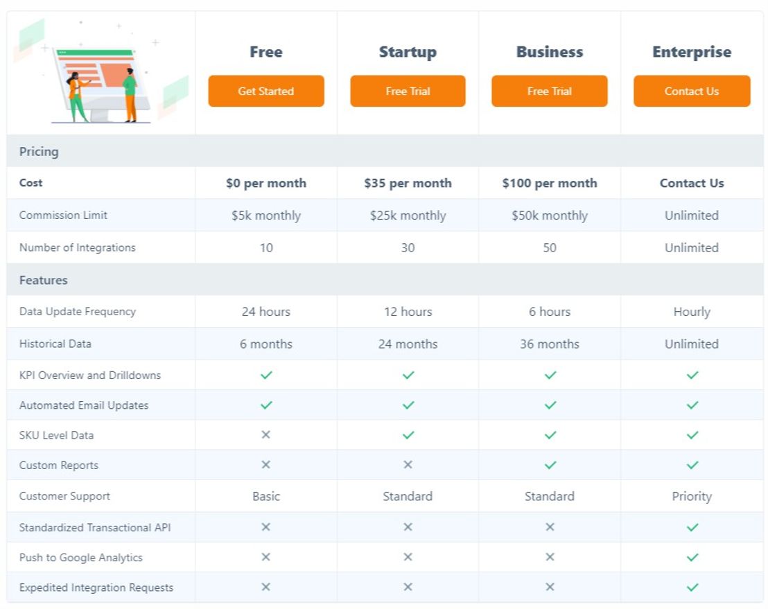
Task: Click the Startup plan X mark for Custom Reports
Action: tap(408, 464)
